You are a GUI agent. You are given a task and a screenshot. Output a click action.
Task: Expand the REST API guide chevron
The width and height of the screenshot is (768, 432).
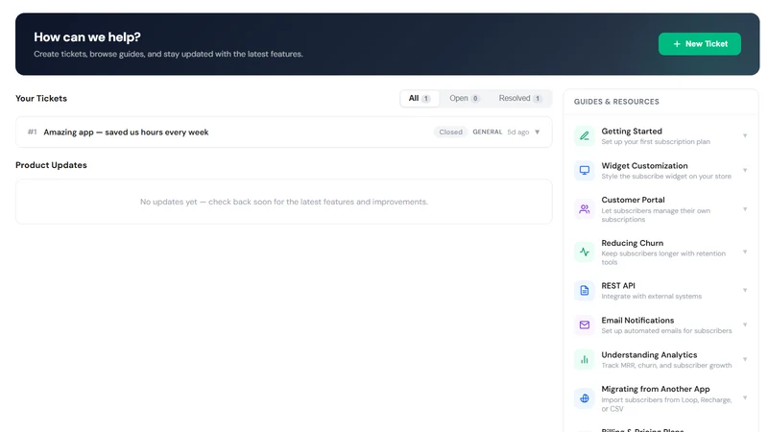745,291
